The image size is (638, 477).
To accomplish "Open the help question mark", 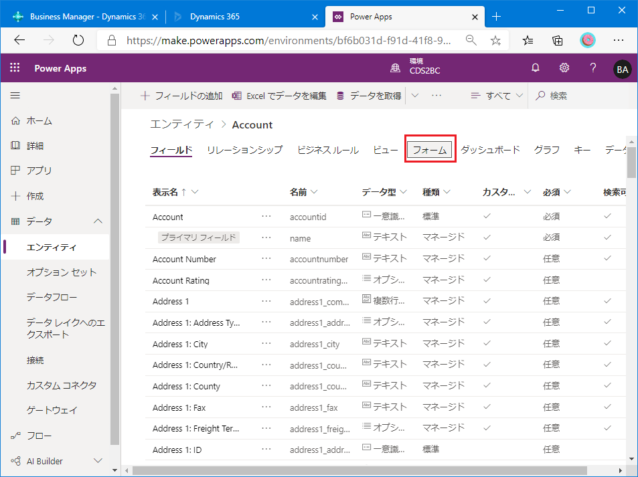I will click(x=593, y=68).
